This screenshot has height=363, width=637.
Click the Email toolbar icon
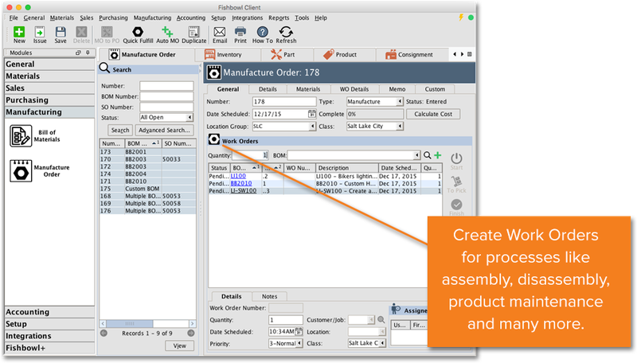pyautogui.click(x=220, y=34)
